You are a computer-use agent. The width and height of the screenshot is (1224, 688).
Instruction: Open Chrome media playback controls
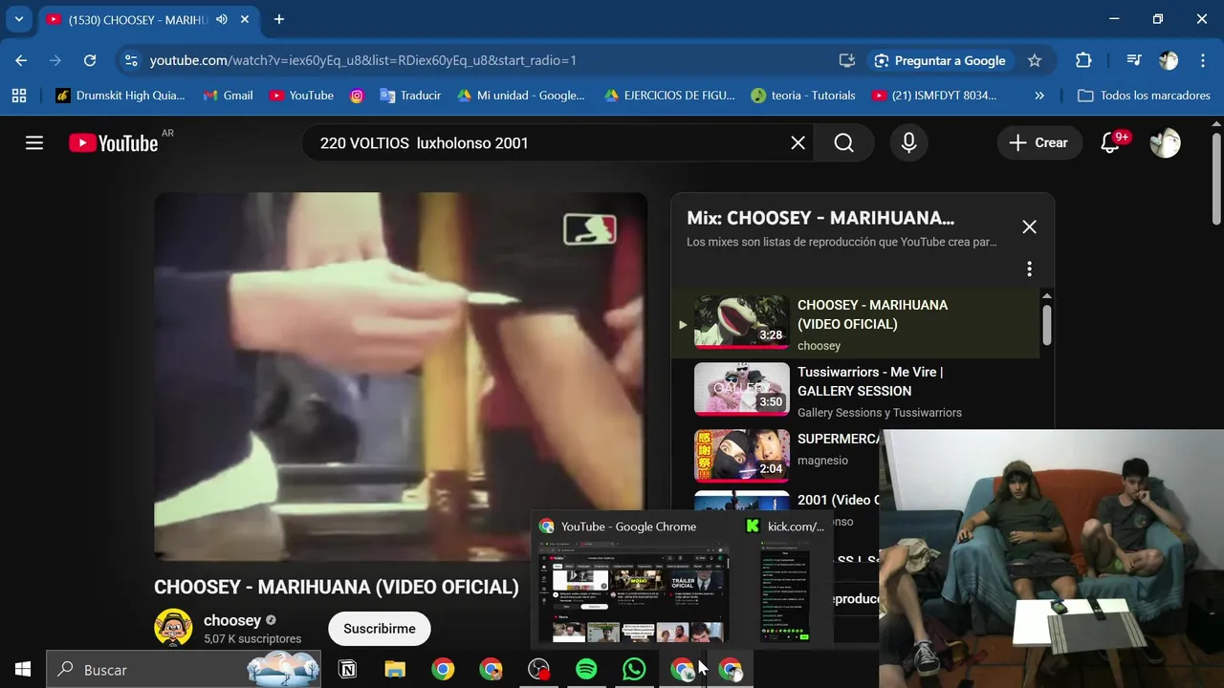pos(1134,60)
